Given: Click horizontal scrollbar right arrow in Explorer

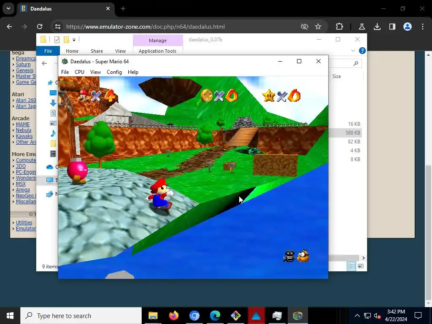Looking at the screenshot, I should 363,258.
